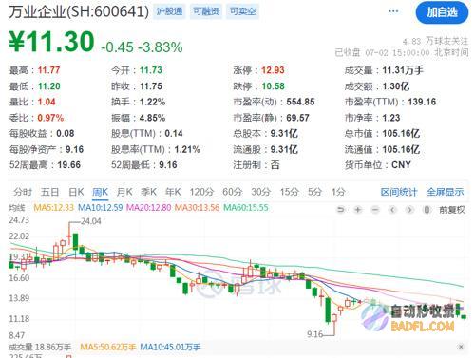
Task: Click the chart reset/undo arrow icon
Action: click(341, 210)
